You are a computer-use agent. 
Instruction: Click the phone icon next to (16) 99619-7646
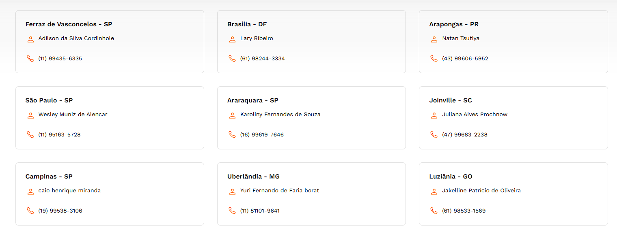point(232,134)
